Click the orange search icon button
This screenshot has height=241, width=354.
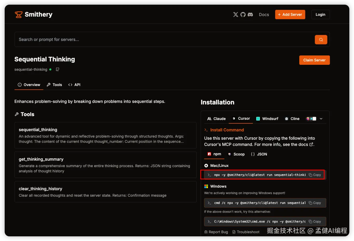coord(321,40)
